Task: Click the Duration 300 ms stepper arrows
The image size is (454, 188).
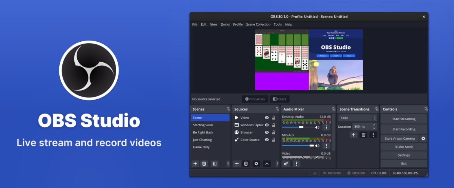Action: 374,126
